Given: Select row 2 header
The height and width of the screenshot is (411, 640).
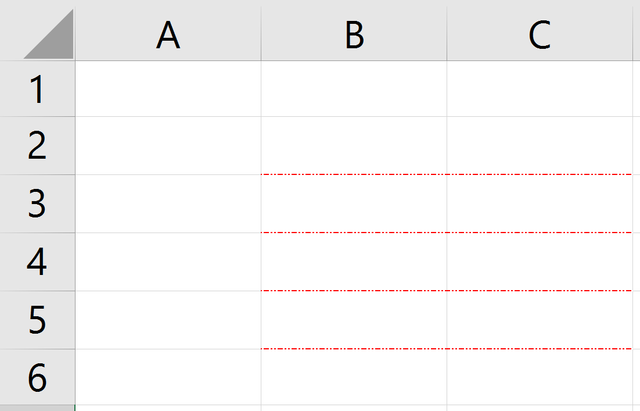Looking at the screenshot, I should [x=37, y=145].
